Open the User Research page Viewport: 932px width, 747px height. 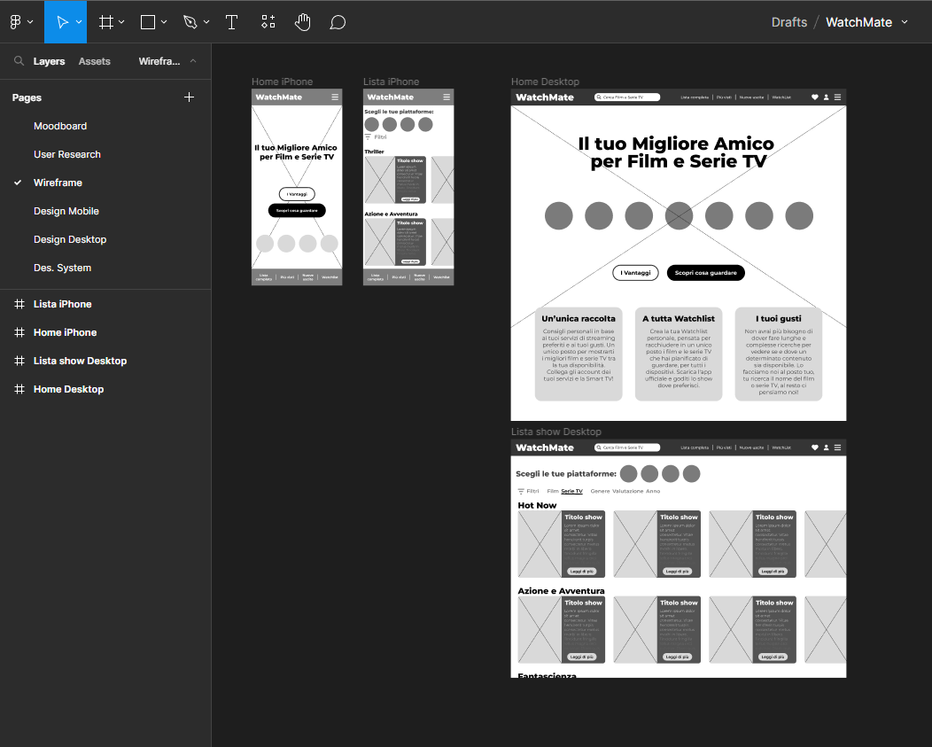(x=67, y=154)
